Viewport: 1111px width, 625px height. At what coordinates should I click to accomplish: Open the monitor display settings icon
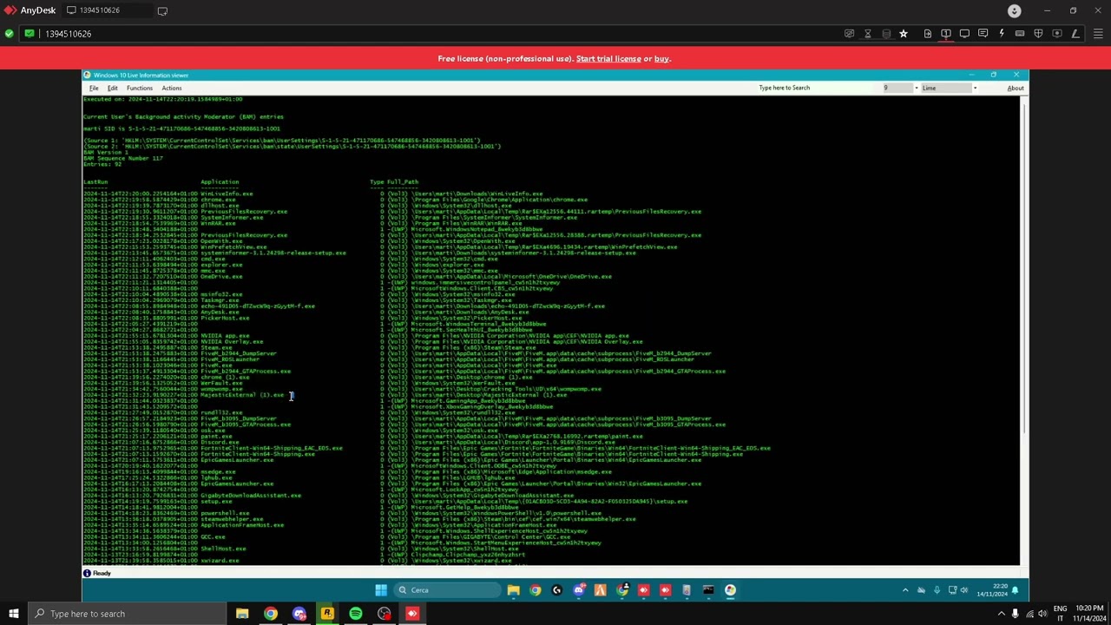point(964,34)
